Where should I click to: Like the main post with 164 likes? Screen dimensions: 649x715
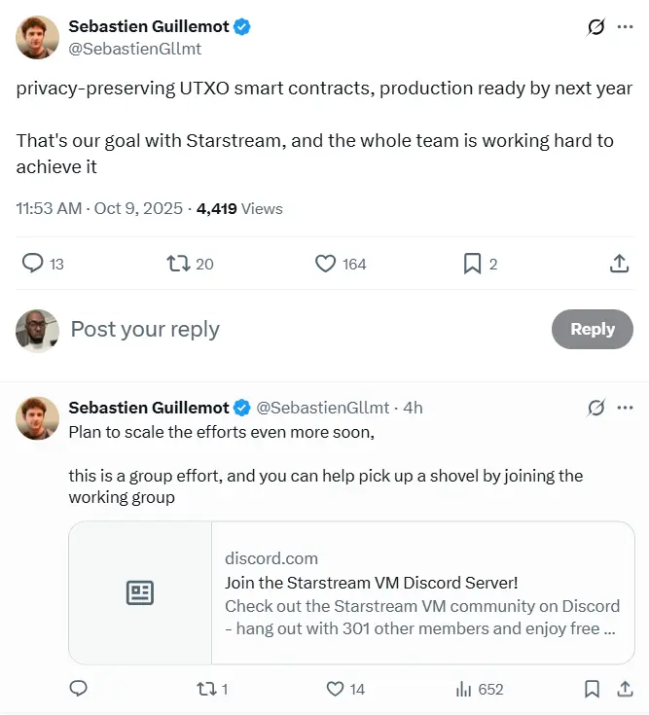(326, 263)
